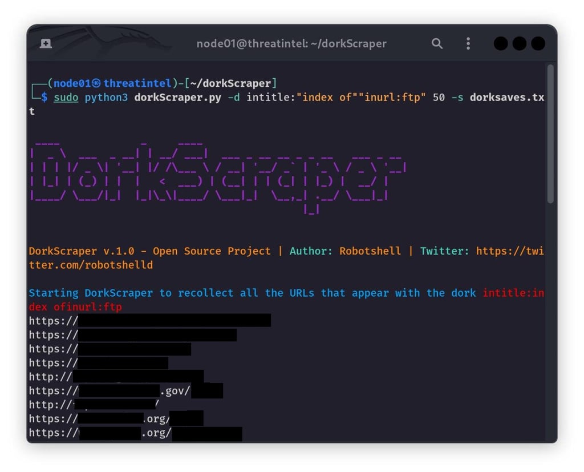Viewport: 584px width, 472px height.
Task: Open the redacted .gov/ URL result
Action: pyautogui.click(x=126, y=391)
